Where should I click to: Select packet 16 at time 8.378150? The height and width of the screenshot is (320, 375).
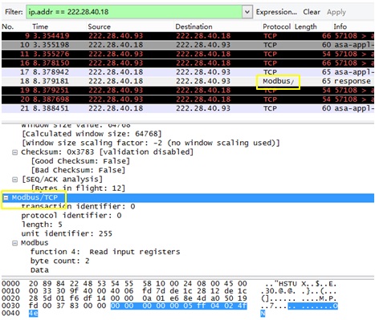point(188,63)
